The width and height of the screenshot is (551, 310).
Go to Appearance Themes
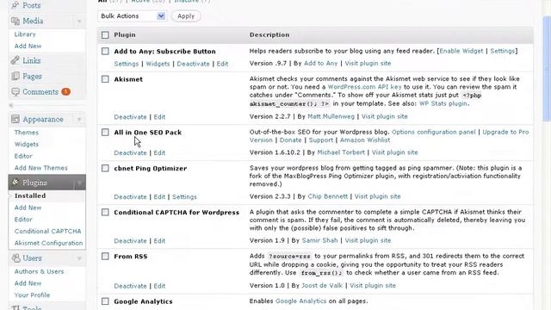pyautogui.click(x=27, y=133)
